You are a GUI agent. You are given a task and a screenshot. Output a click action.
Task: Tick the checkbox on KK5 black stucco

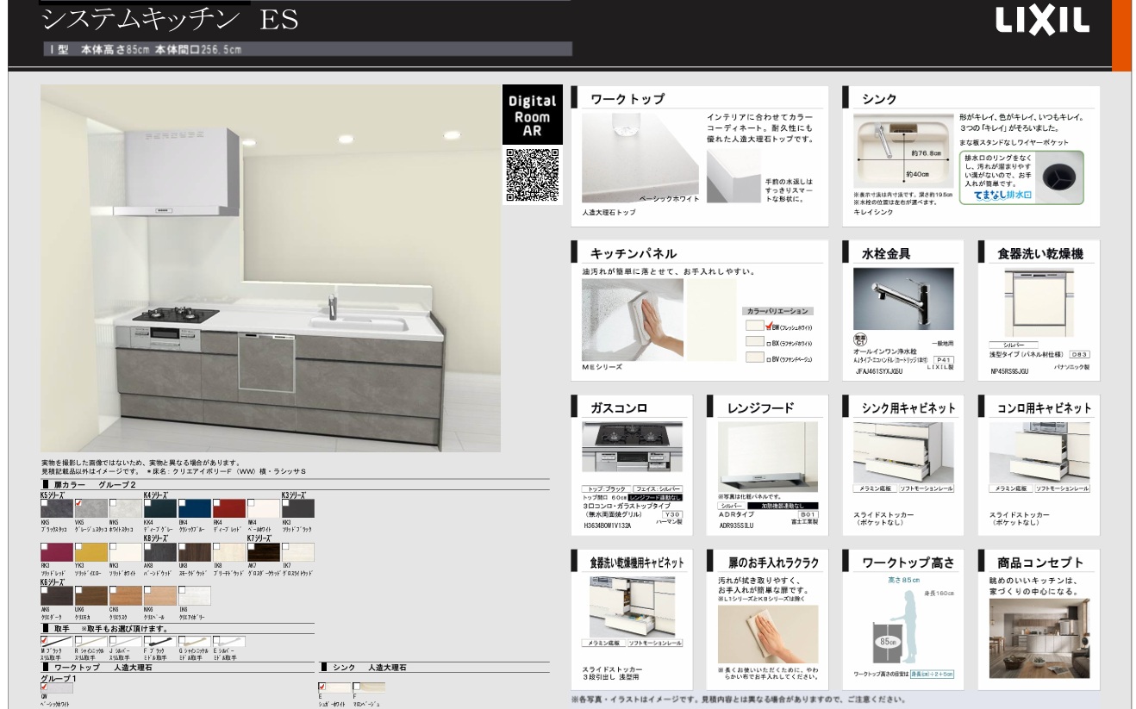45,502
